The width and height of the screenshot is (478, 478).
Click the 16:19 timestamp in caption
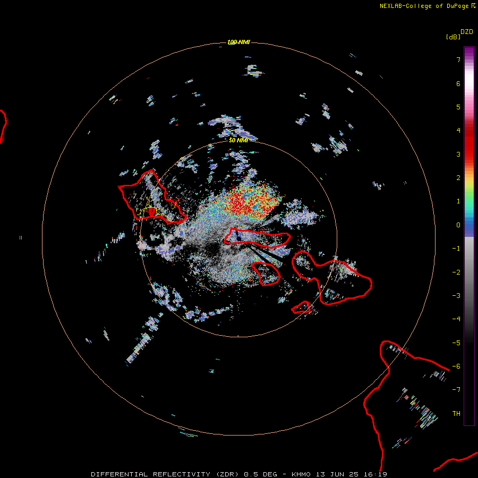pos(377,474)
